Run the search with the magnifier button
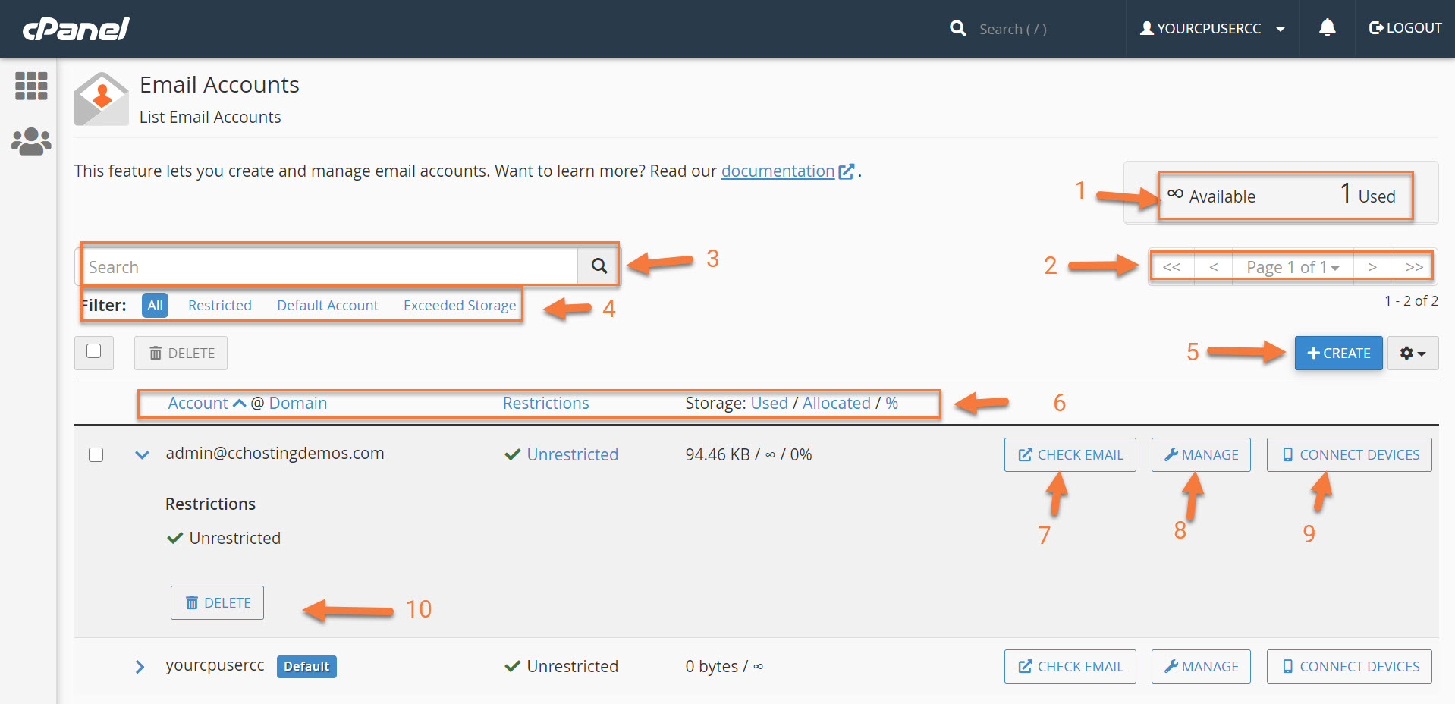The height and width of the screenshot is (704, 1455). pos(598,266)
